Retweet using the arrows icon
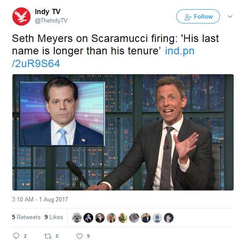 (x=48, y=236)
